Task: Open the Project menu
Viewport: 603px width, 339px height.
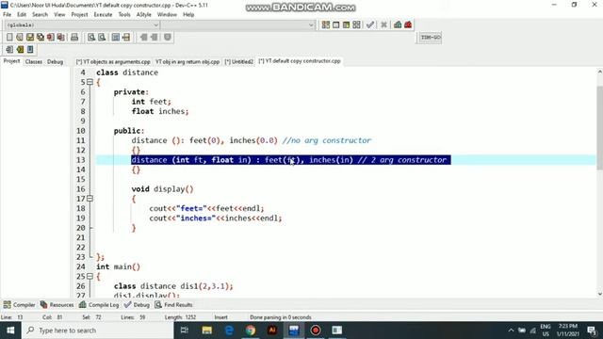Action: (79, 15)
